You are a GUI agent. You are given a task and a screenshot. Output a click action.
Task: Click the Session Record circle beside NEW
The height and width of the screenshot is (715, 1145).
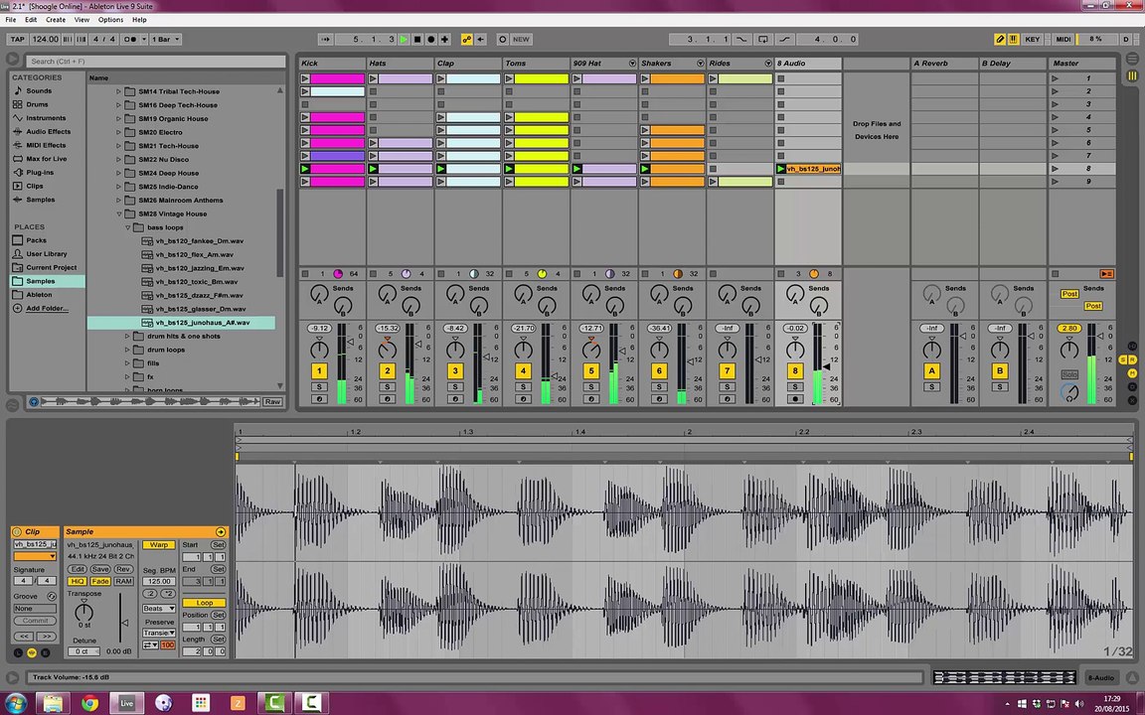pos(502,40)
